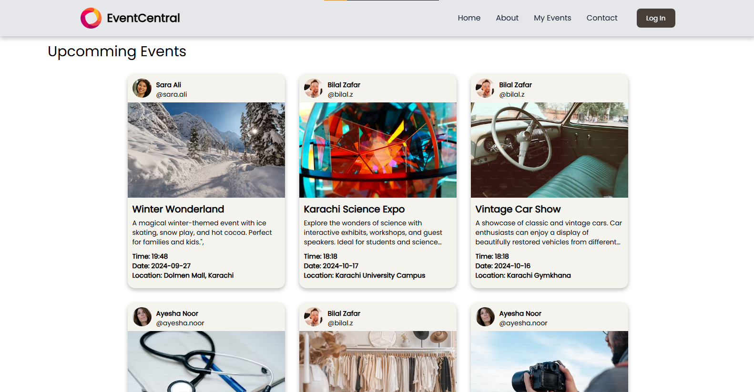Click Ayesha Noor's avatar on the stethoscope card
Viewport: 754px width, 392px height.
[142, 317]
